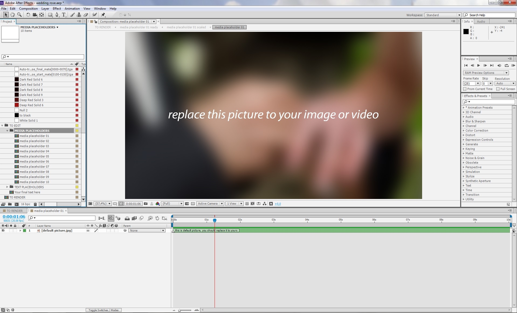Screen dimensions: 517x313
Task: Click the timeline zoom slider
Action: tap(185, 310)
